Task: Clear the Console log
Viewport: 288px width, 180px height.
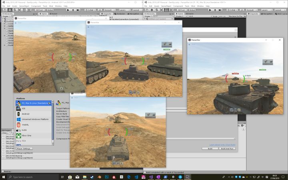Action: point(5,133)
